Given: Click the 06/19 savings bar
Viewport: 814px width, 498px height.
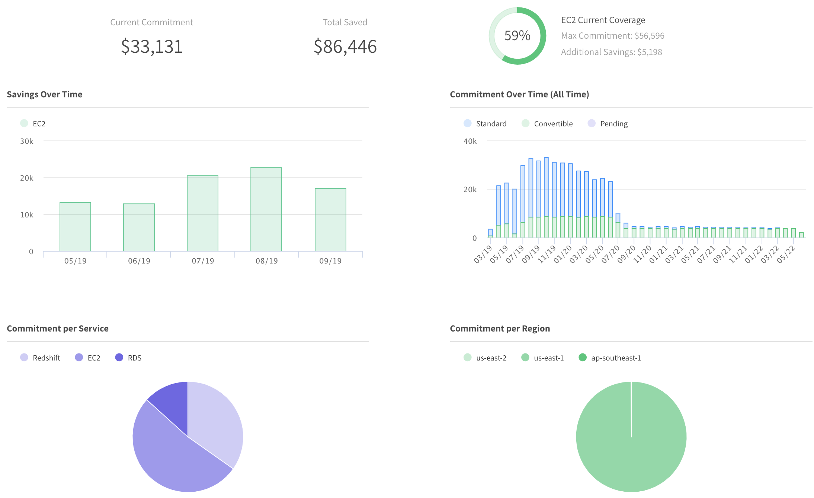Looking at the screenshot, I should 139,227.
